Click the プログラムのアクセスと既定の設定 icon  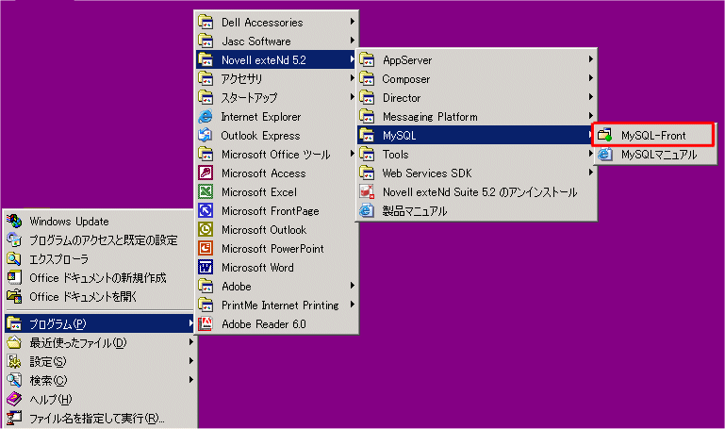click(14, 239)
